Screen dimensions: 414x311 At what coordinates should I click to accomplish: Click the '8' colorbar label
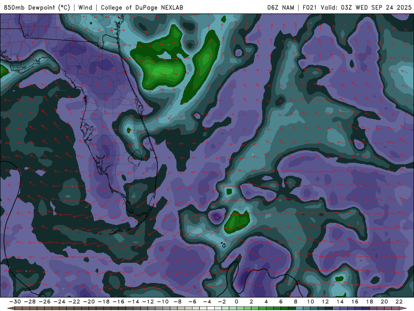tap(295, 302)
